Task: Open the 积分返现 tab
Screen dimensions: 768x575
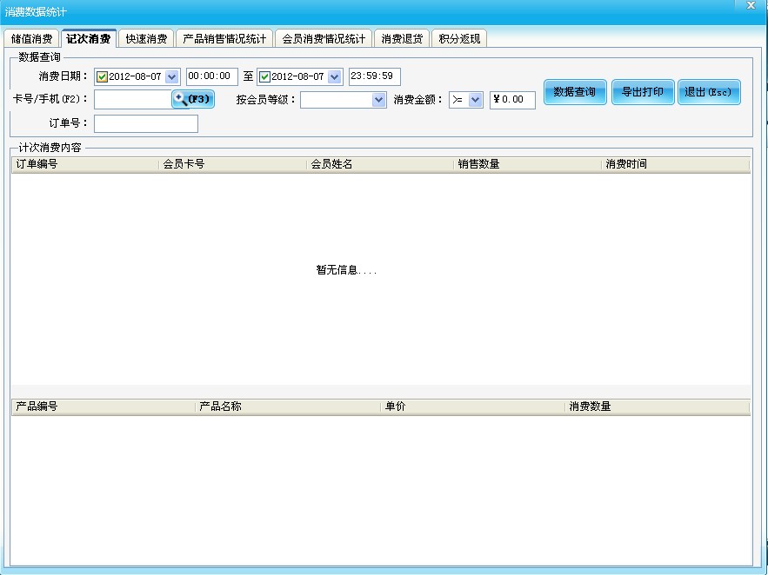Action: (459, 38)
